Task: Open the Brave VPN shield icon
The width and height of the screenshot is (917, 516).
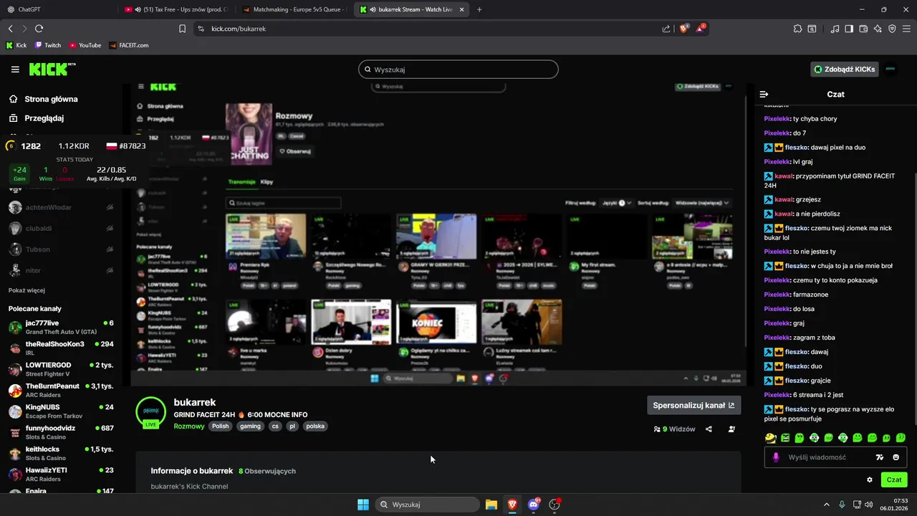Action: pos(892,29)
